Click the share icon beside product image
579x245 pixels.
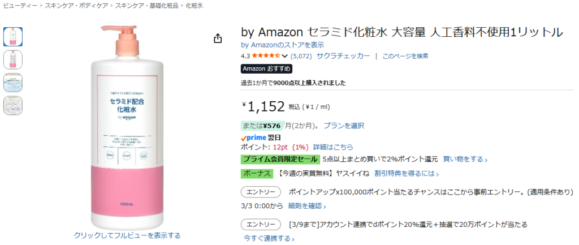click(x=218, y=38)
